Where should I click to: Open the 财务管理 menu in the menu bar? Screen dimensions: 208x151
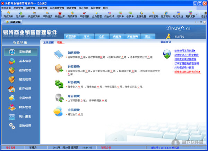[x=71, y=8]
